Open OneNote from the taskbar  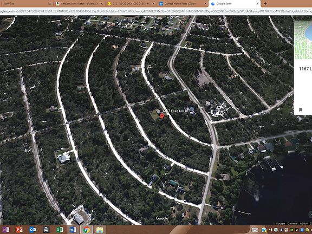[6, 230]
